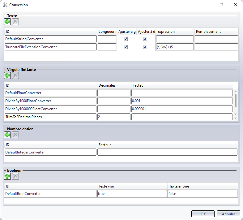Uncheck Ajuster à g for TruncateFileExtensionConverter

coord(126,47)
